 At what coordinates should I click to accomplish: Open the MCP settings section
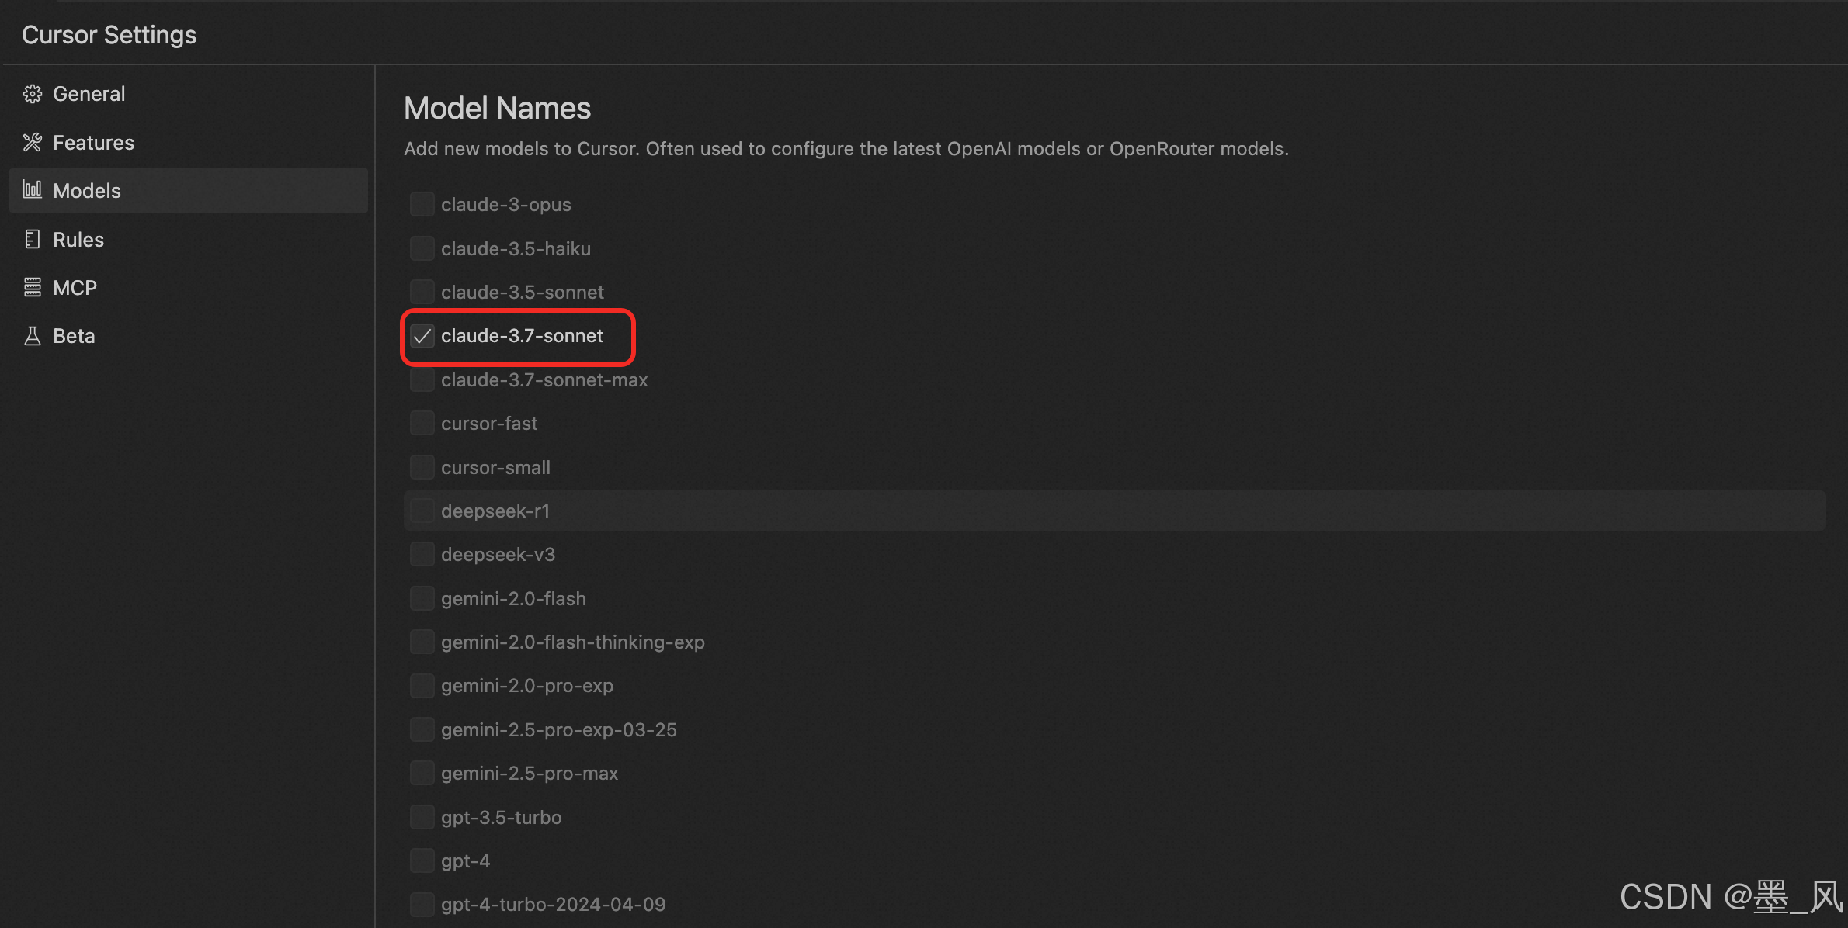pos(75,288)
